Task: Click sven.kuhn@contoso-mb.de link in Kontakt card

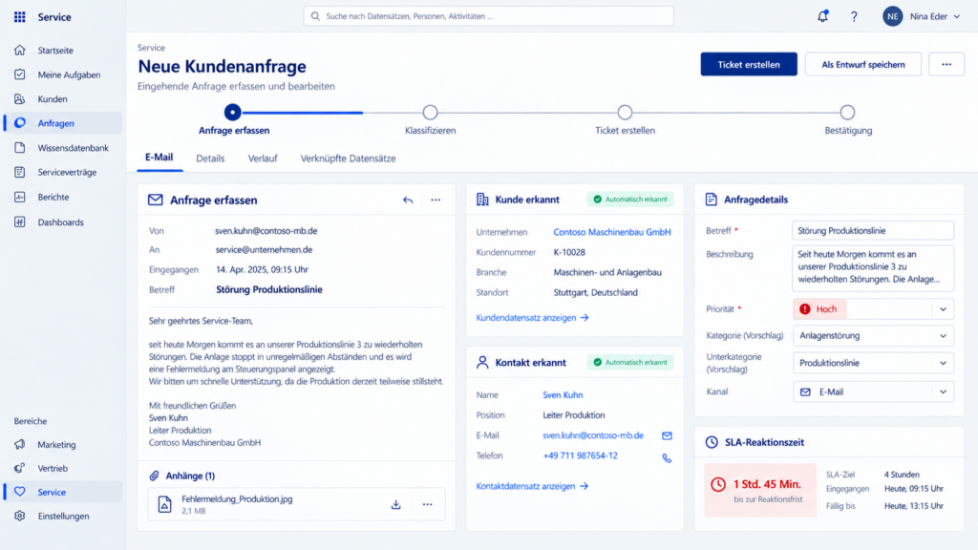Action: [592, 435]
